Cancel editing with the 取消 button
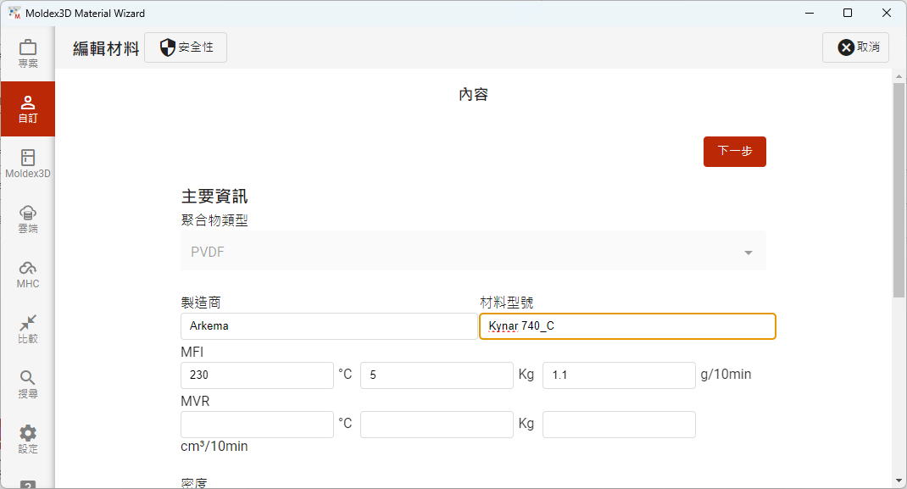Viewport: 907px width, 489px height. pos(855,47)
